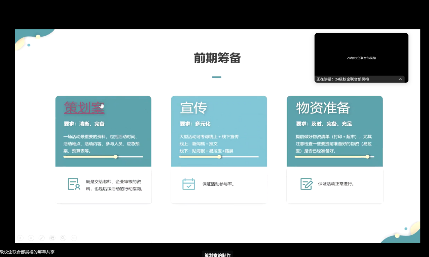Click the 宣传 card heading
Screen dimensions: 429x257
tap(194, 108)
